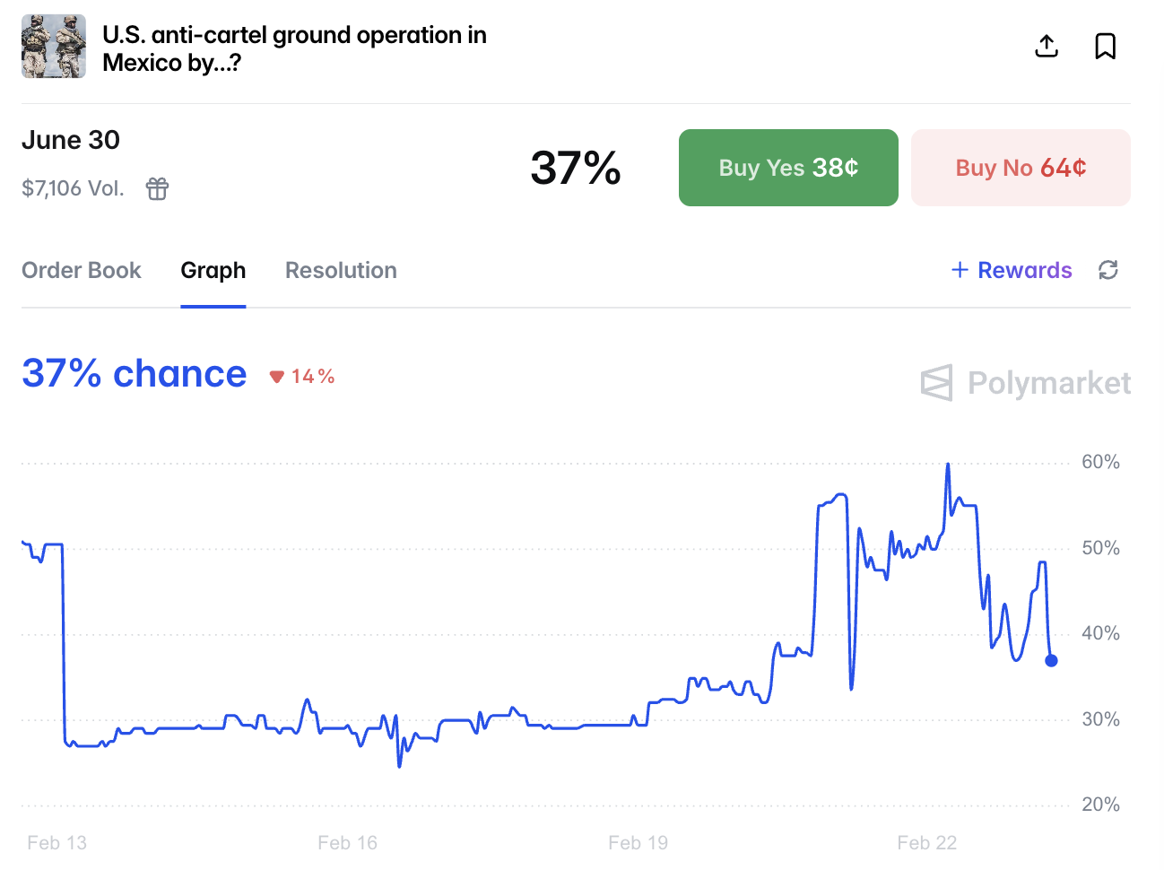Click the market title text
This screenshot has height=870, width=1164.
pyautogui.click(x=294, y=48)
